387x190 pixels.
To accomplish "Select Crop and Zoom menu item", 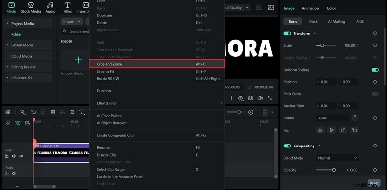I will click(x=157, y=64).
